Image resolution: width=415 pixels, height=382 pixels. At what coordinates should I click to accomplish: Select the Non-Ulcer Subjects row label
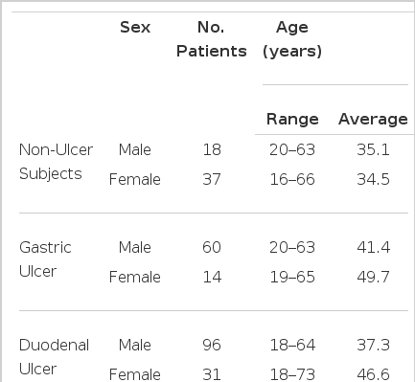coord(56,162)
